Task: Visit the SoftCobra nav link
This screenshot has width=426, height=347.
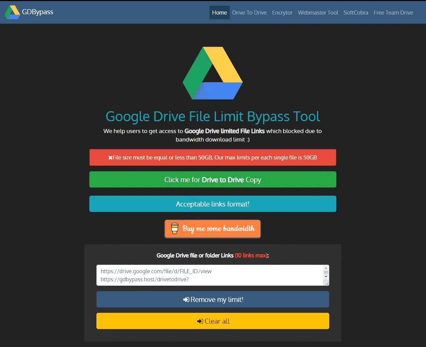Action: click(x=356, y=13)
